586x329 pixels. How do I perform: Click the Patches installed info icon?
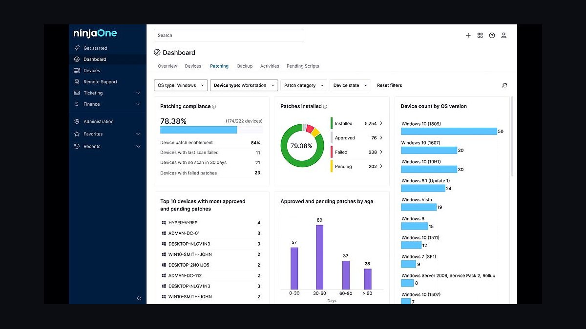pos(325,107)
